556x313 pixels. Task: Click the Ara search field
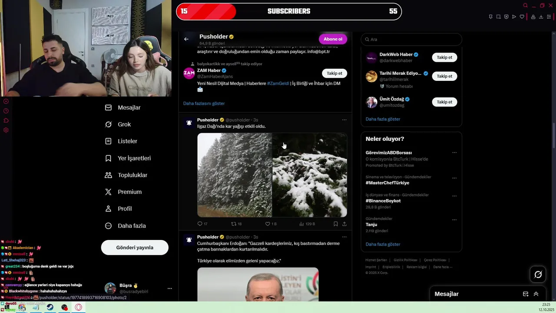411,39
